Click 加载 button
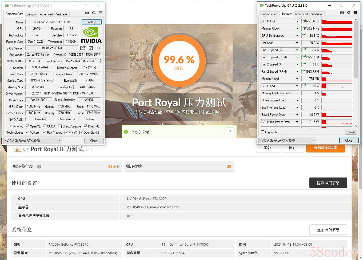 click(268, 148)
